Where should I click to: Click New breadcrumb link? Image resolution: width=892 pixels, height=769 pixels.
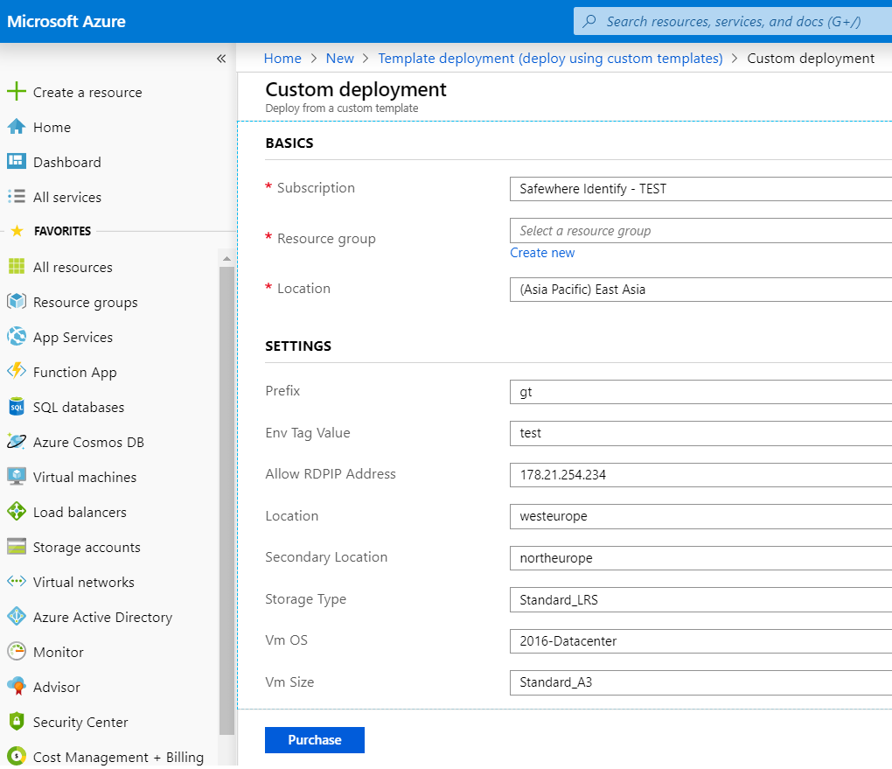click(339, 59)
